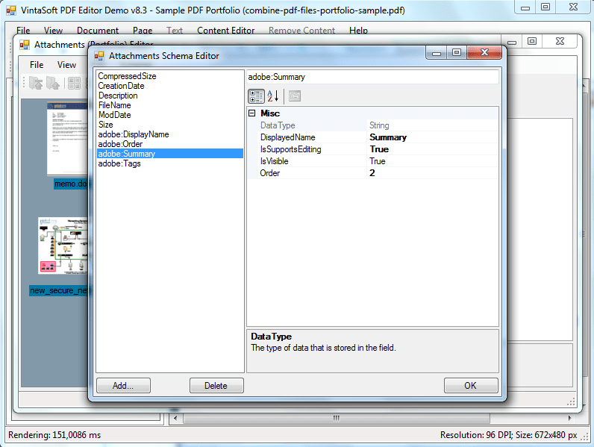Maximize the Attachments Schema Editor dialog
Screen dimensions: 594x447
point(457,52)
